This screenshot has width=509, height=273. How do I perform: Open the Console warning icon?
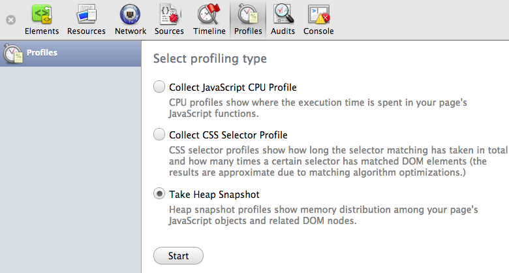318,14
